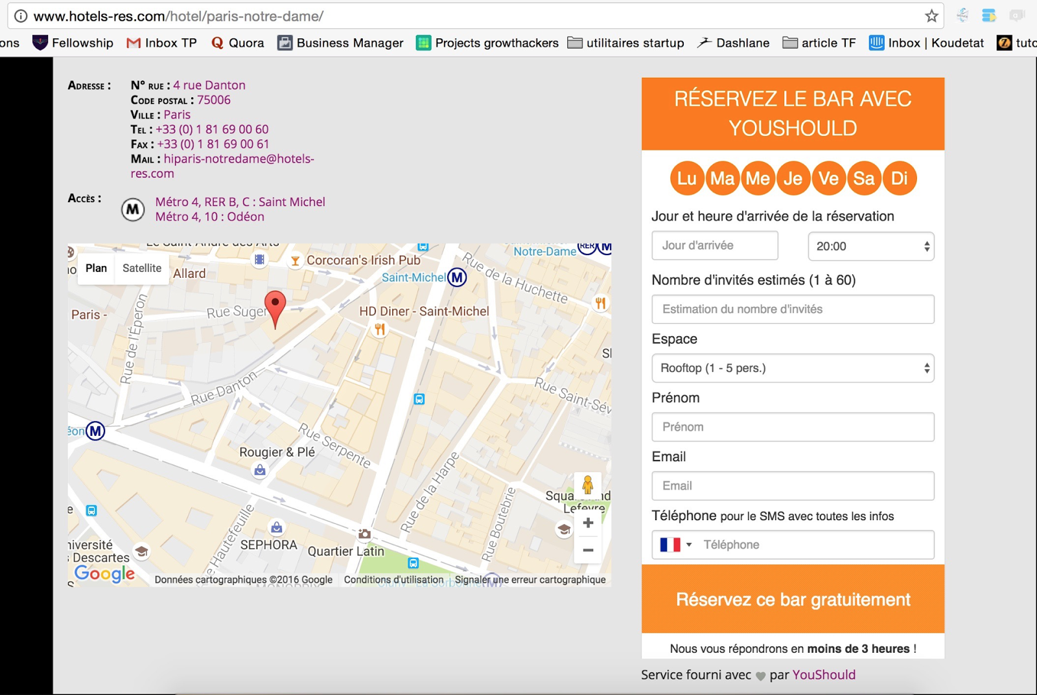The width and height of the screenshot is (1037, 695).
Task: Open the Inbox Koudetat bookmark
Action: coord(927,43)
